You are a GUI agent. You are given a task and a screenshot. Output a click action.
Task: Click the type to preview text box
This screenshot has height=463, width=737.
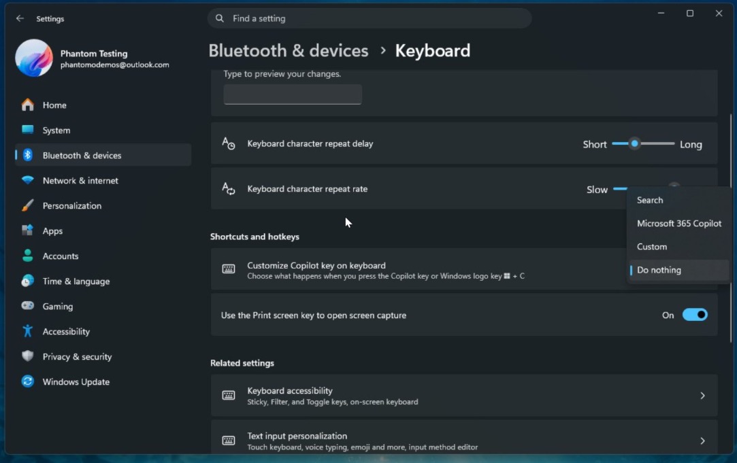tap(293, 95)
